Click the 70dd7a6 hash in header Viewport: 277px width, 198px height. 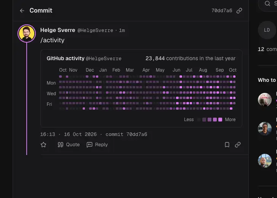222,11
